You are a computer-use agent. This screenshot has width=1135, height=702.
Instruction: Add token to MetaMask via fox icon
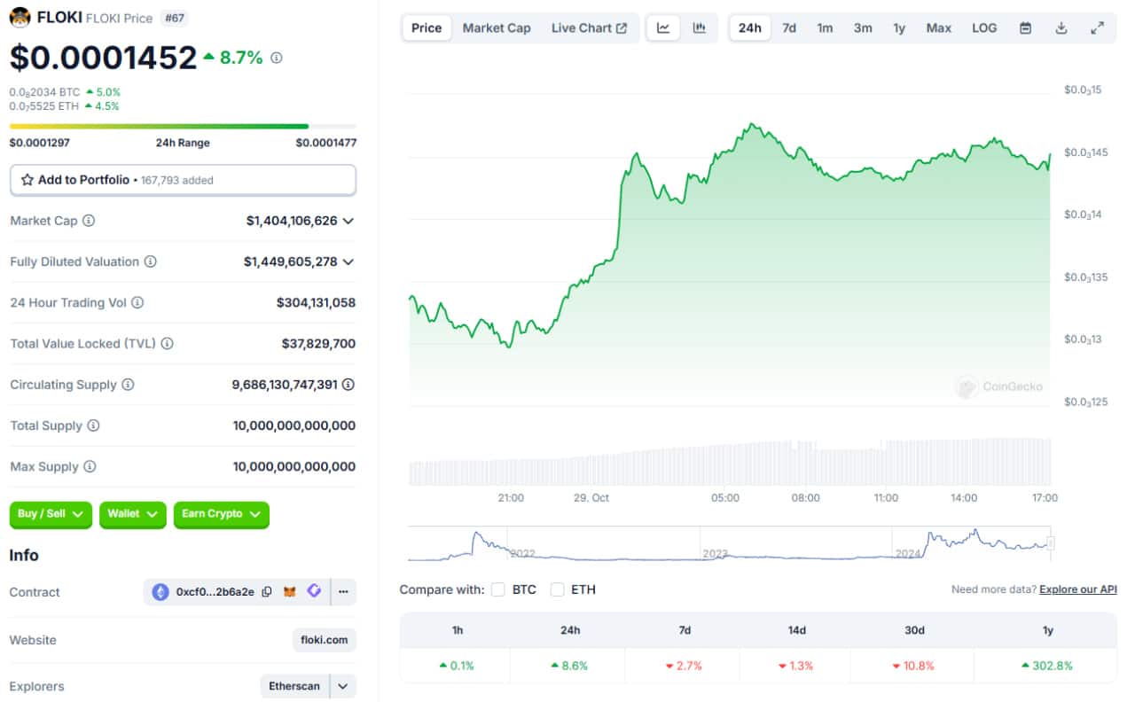point(290,592)
